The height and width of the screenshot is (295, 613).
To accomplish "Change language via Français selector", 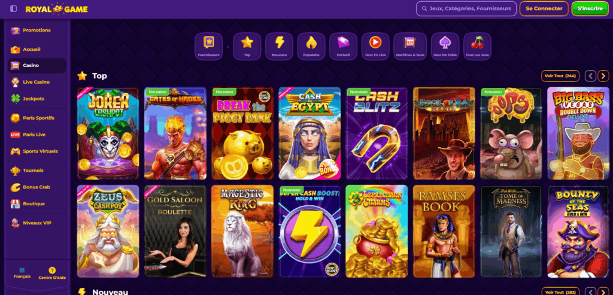I will pos(22,273).
